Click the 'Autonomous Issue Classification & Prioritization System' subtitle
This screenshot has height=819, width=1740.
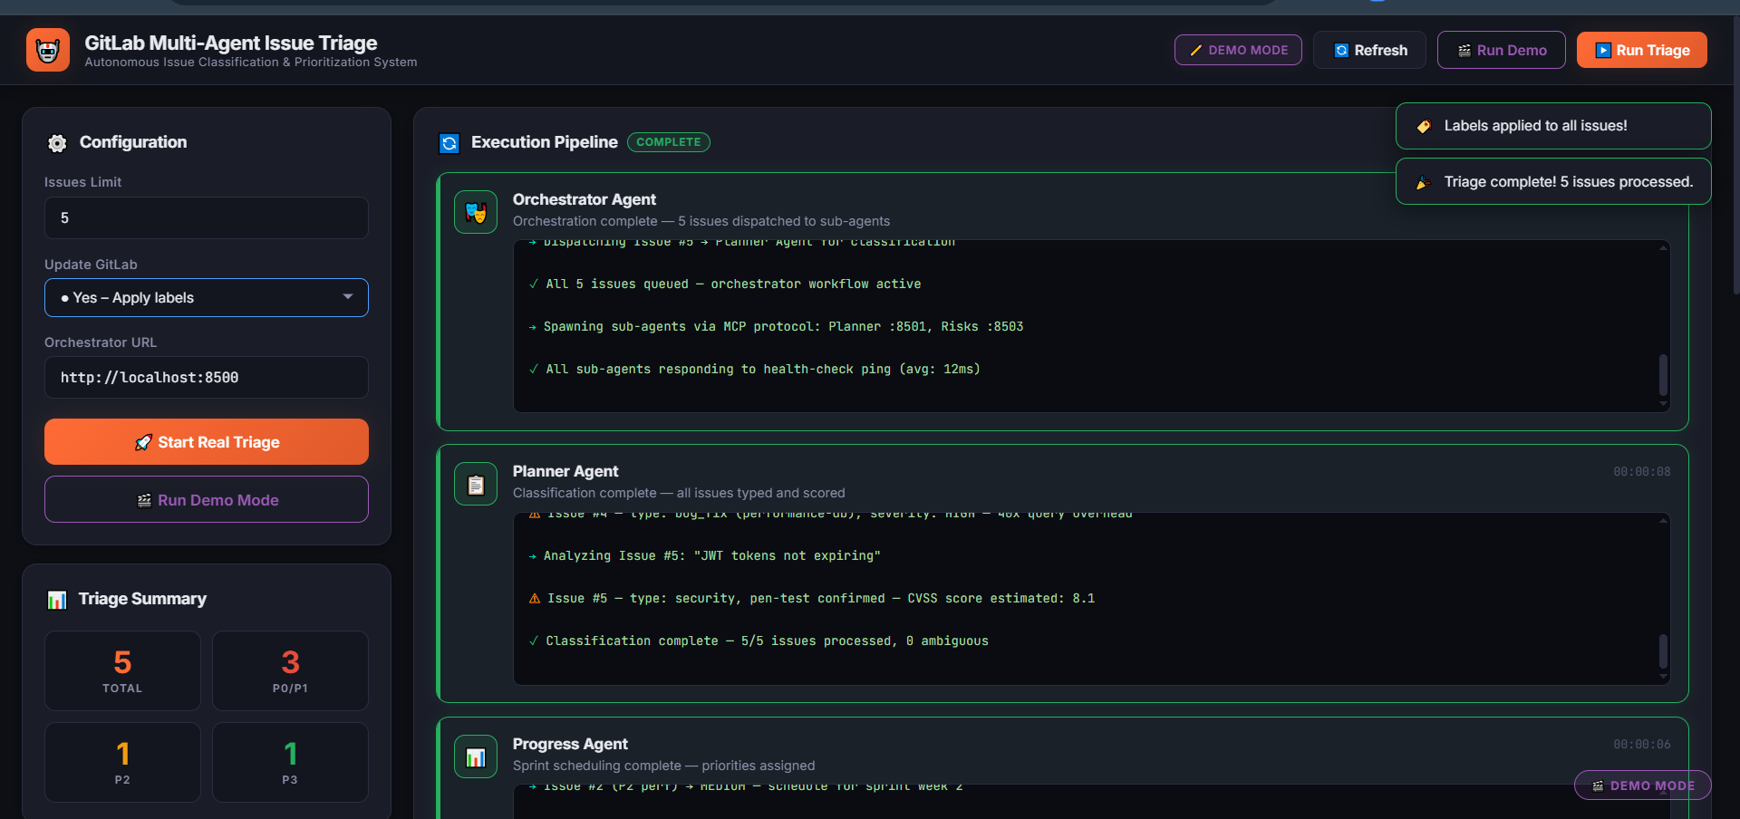click(251, 63)
